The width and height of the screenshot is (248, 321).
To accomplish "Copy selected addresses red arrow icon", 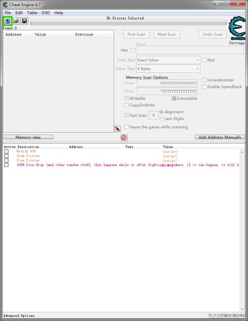I will 117,129.
